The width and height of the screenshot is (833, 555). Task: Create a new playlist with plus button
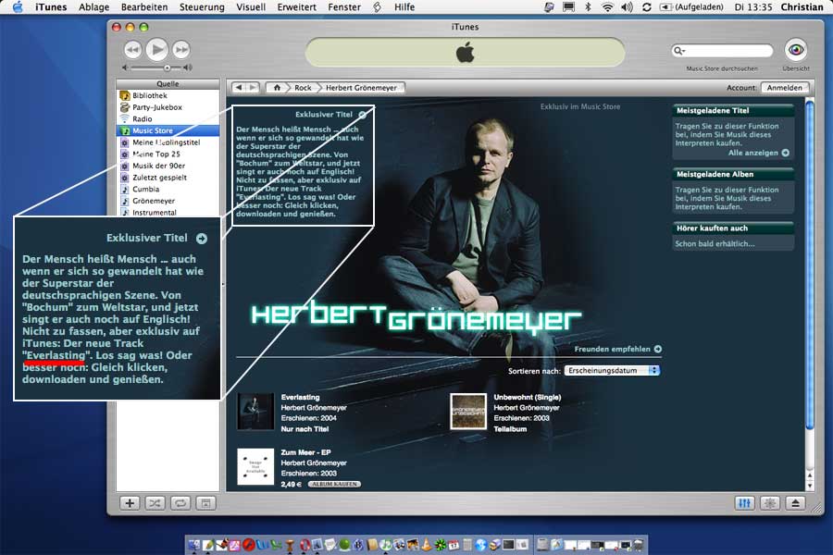pyautogui.click(x=130, y=503)
